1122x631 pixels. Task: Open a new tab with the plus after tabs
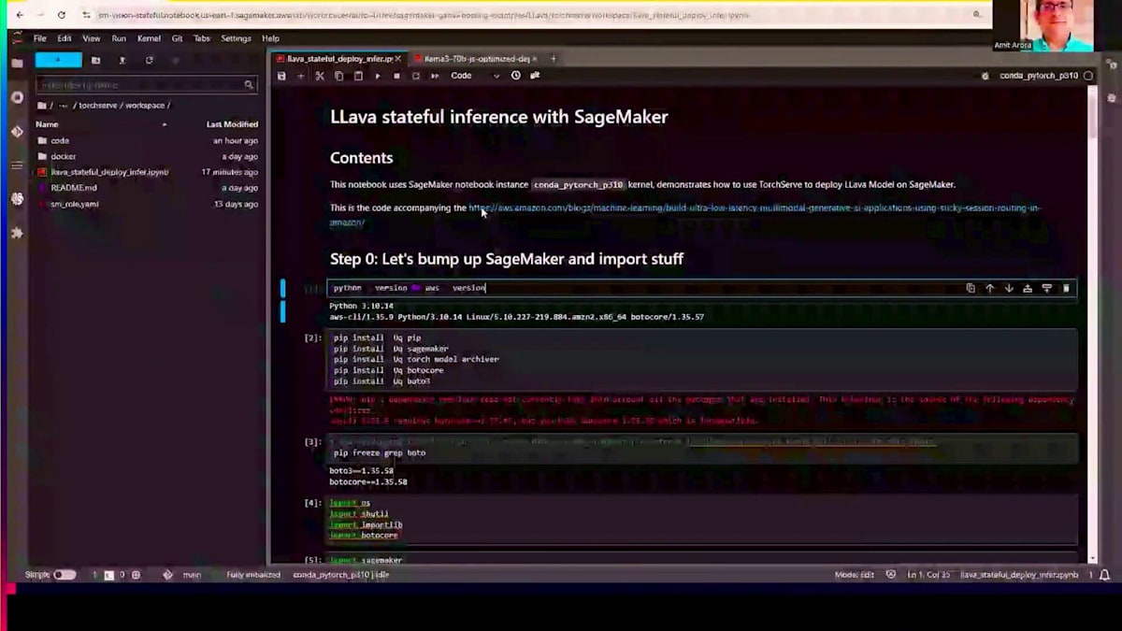coord(554,58)
